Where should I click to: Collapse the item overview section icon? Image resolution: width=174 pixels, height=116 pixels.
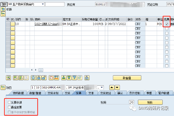pos(3,14)
